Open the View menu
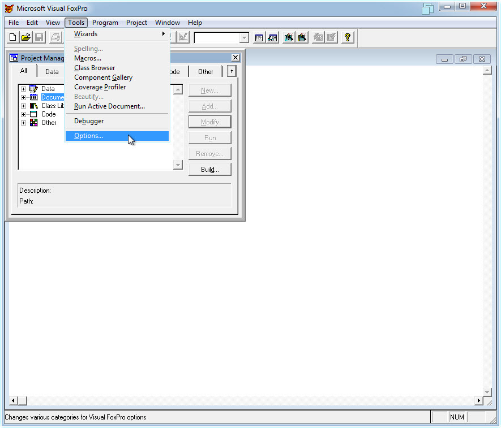The image size is (501, 428). [x=53, y=23]
